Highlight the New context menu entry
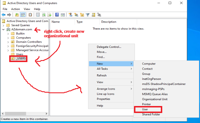The width and height of the screenshot is (200, 123). point(111,64)
